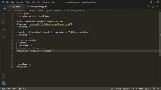
Task: Switch to the index2.html tab
Action: click(16, 7)
